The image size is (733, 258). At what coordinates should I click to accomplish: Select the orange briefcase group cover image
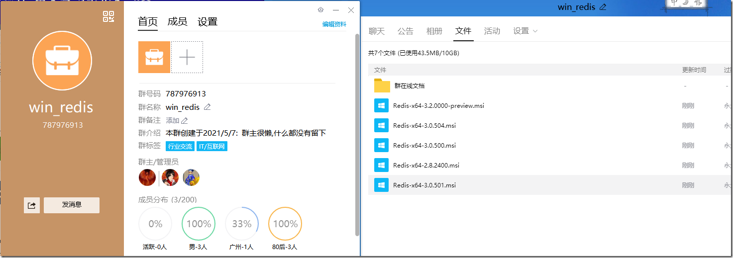pos(154,57)
